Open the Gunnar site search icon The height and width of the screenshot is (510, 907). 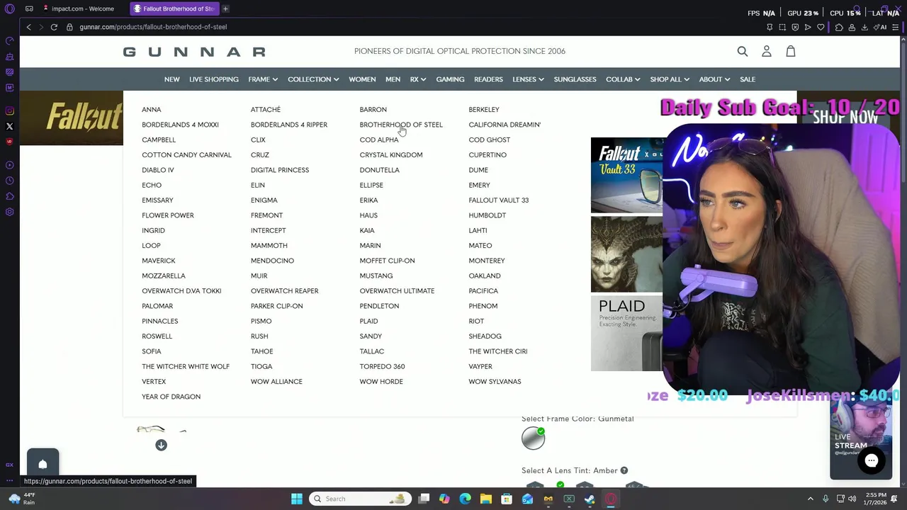coord(743,51)
